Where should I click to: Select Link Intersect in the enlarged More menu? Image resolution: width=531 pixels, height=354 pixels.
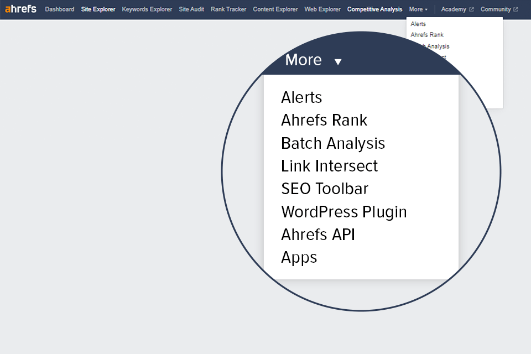329,166
